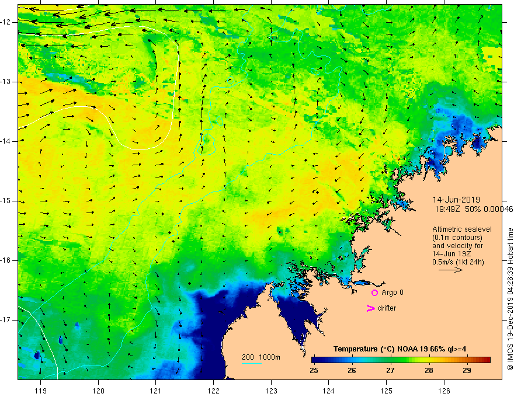Click the temperature color scale bar

click(x=401, y=360)
